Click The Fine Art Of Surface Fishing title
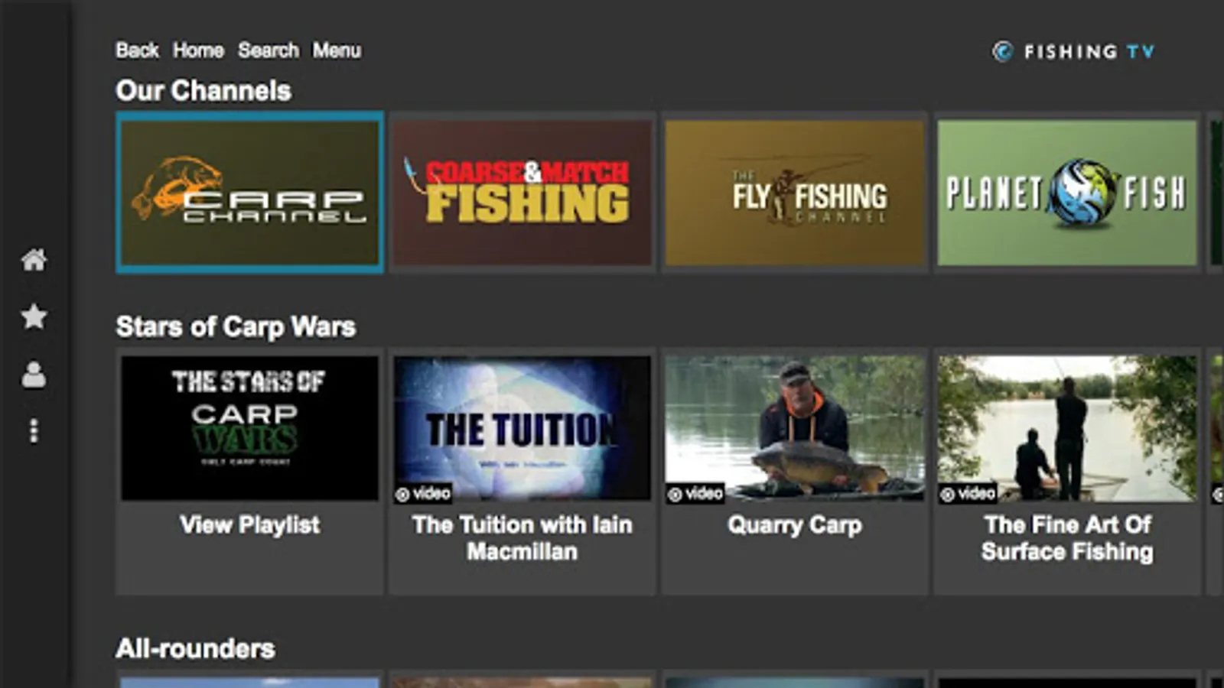This screenshot has height=688, width=1224. pyautogui.click(x=1067, y=538)
